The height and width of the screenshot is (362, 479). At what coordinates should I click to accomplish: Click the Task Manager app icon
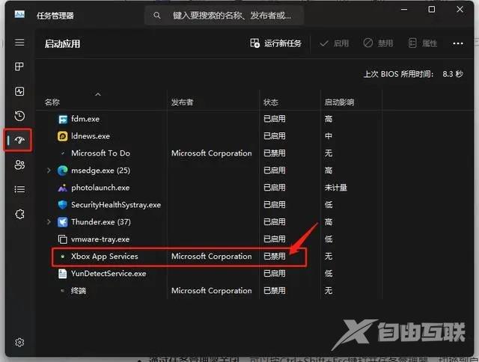19,14
